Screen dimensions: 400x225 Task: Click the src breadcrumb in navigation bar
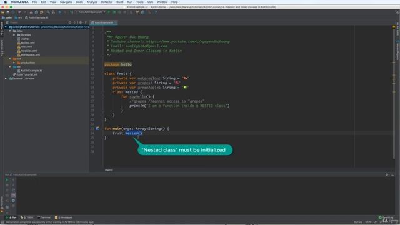18,17
